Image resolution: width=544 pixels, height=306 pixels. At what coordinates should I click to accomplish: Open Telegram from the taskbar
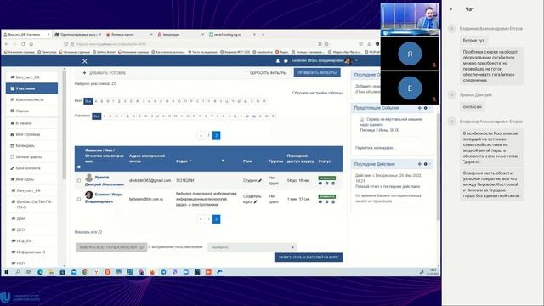pyautogui.click(x=163, y=272)
